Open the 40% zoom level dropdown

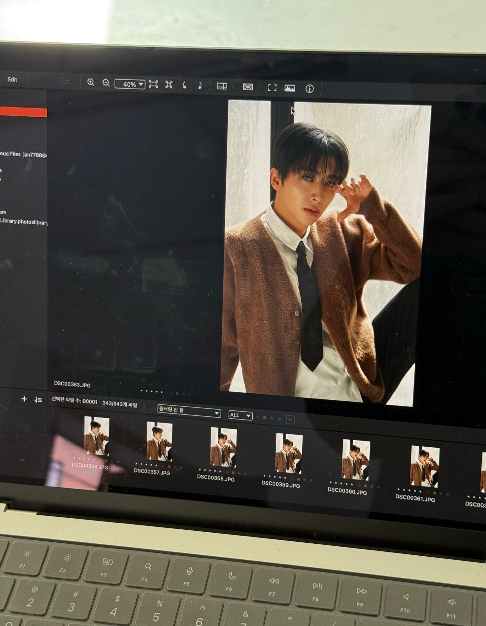pyautogui.click(x=130, y=84)
